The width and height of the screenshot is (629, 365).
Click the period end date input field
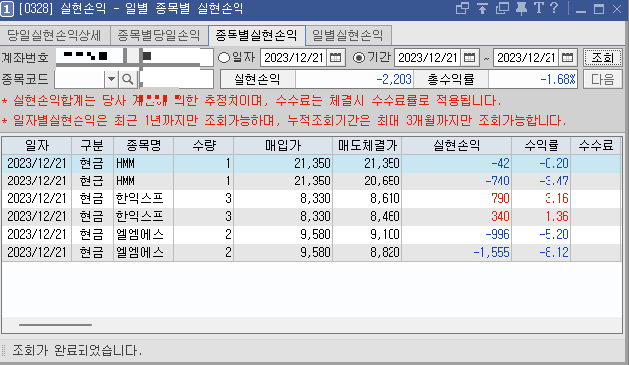pos(527,59)
